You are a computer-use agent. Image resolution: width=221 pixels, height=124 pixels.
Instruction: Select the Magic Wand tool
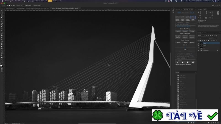click(x=2, y=17)
